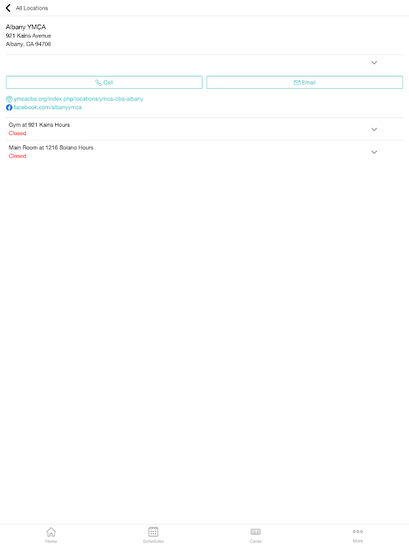Click the Closed status under Main Room hours
This screenshot has width=409, height=546.
point(18,156)
